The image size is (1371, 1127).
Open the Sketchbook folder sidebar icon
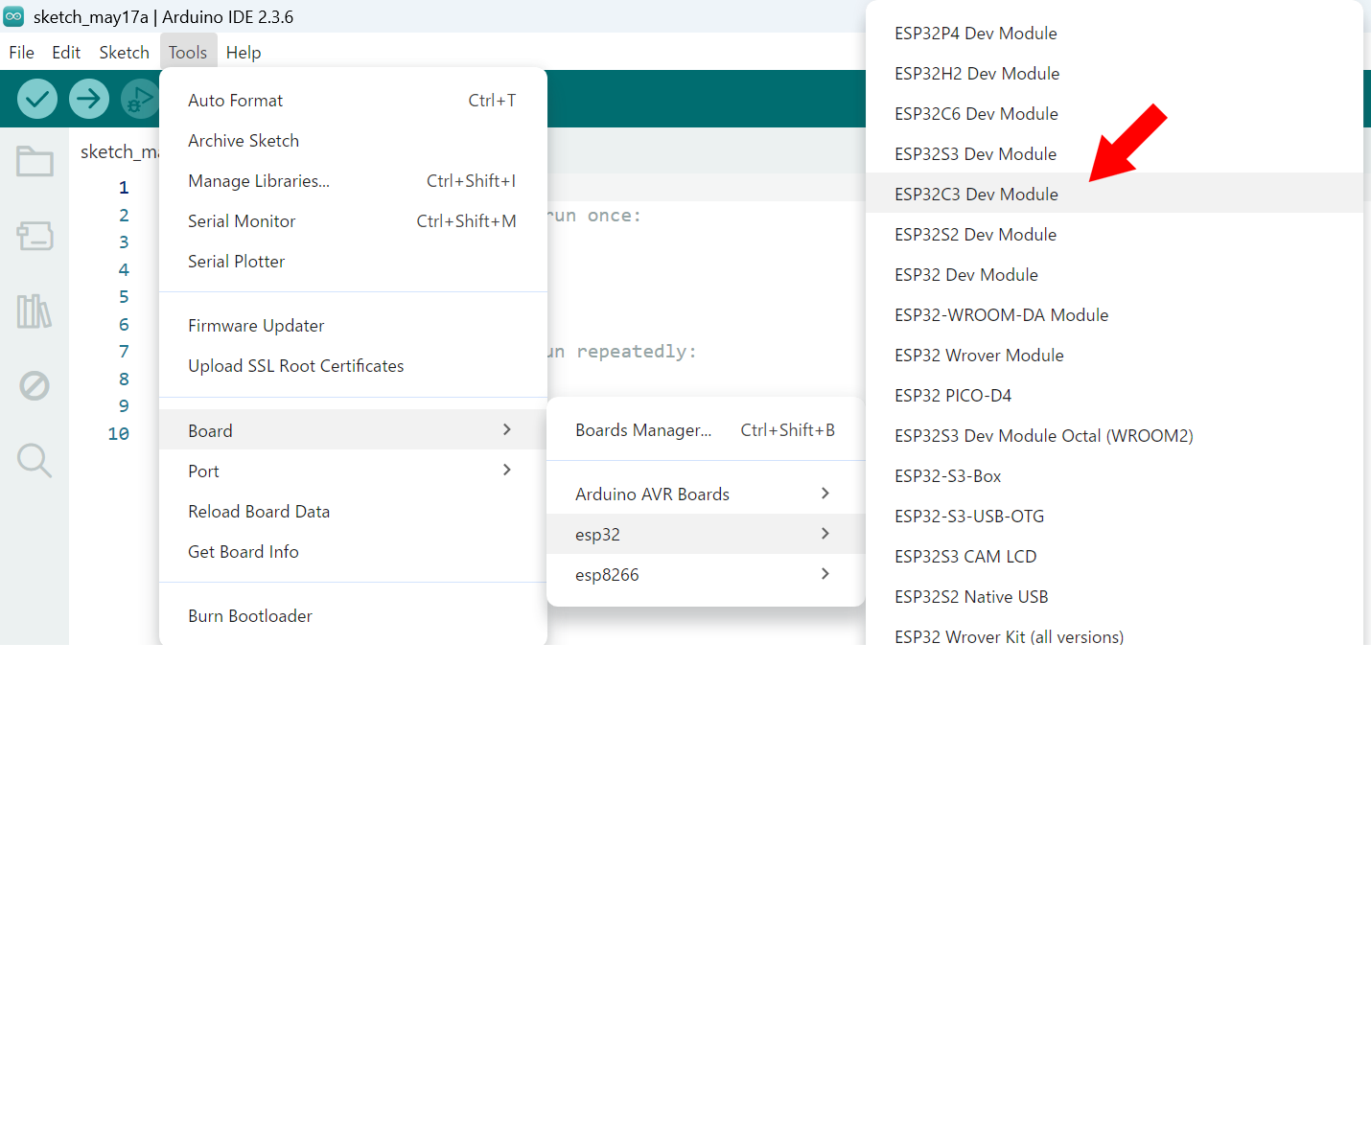(35, 161)
